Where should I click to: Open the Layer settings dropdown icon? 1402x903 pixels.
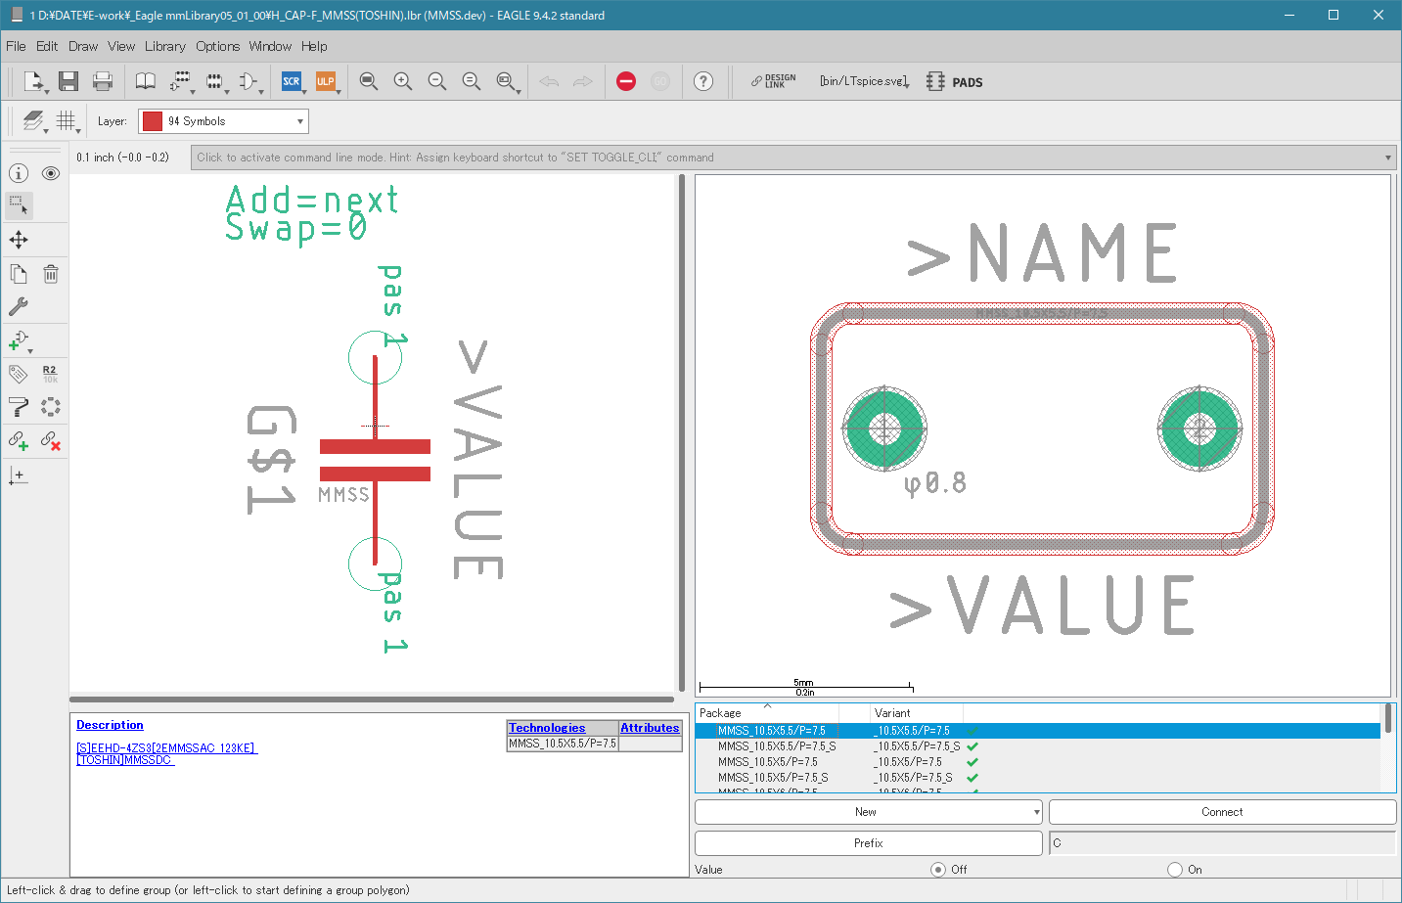[x=34, y=121]
